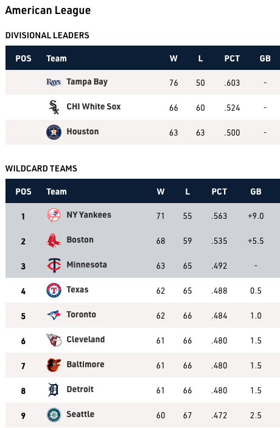Click the Houston Astros logo
This screenshot has height=428, width=280.
[54, 132]
